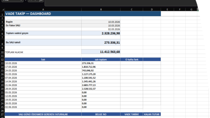Select the 0,00 cell for 02.06.2026
This screenshot has width=210, height=118.
coord(101,107)
